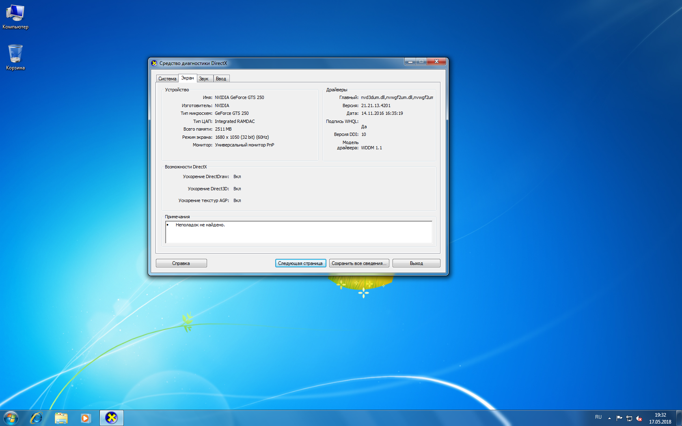This screenshot has width=682, height=426.
Task: Show hidden tray icons arrow
Action: coord(609,418)
